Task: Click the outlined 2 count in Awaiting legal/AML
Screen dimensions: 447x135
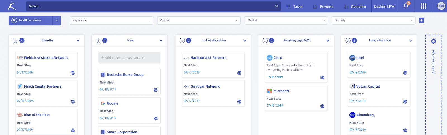Action: 265,41
